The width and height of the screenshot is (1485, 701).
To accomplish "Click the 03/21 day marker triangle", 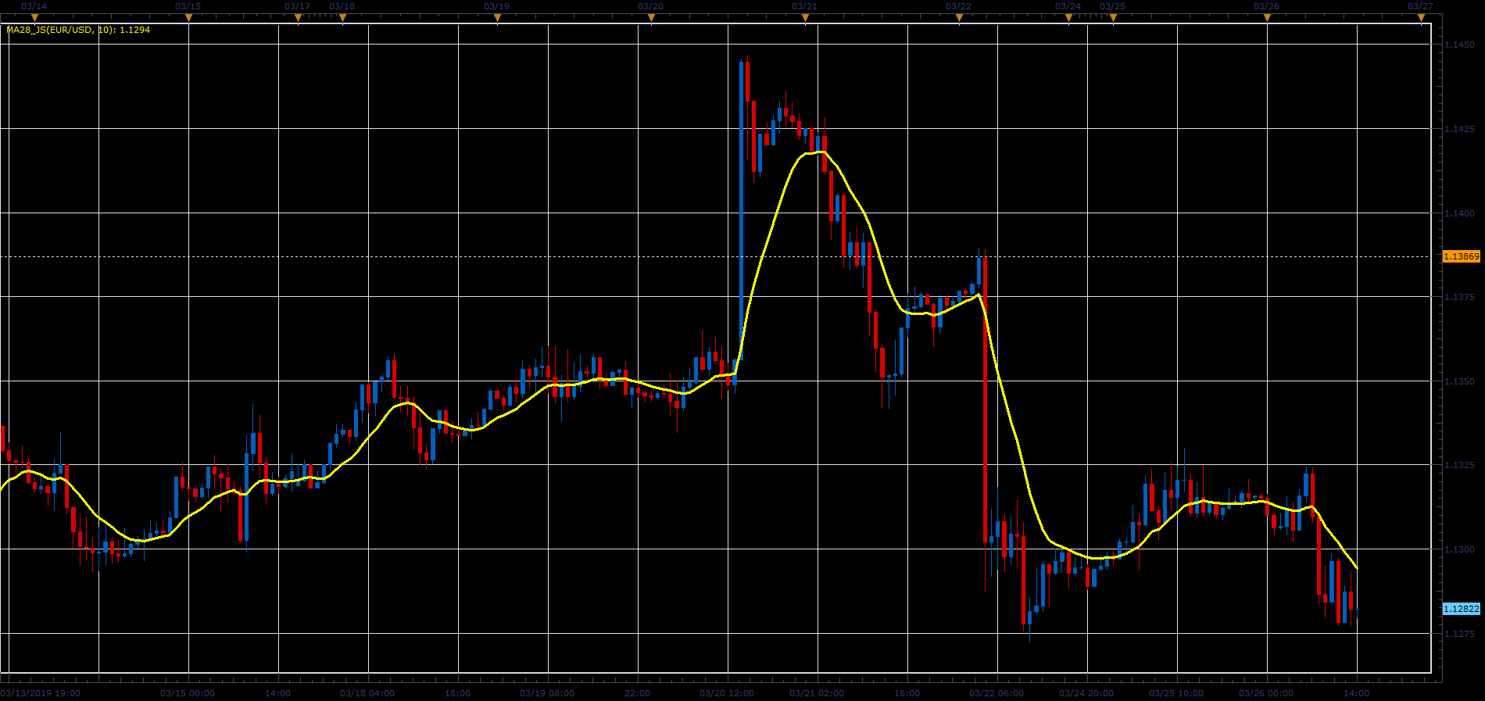I will point(805,18).
